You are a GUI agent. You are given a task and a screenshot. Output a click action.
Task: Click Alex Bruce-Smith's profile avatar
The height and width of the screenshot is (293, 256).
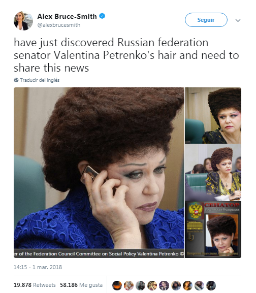click(x=23, y=21)
